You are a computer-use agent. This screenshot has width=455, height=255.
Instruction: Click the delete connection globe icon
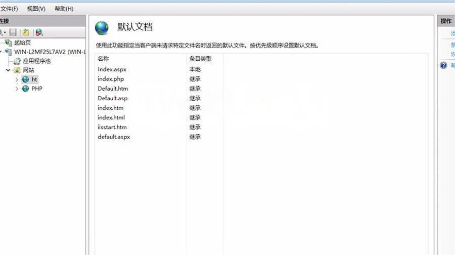pyautogui.click(x=39, y=32)
